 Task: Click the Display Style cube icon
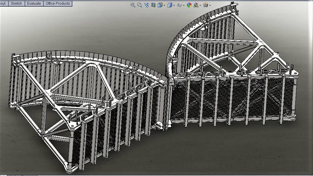pos(170,5)
